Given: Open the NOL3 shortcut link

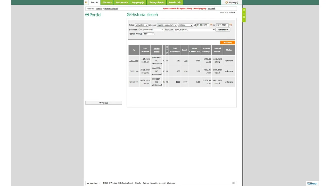Looking at the screenshot, I should pos(106,183).
